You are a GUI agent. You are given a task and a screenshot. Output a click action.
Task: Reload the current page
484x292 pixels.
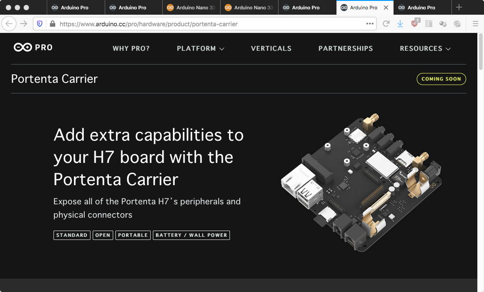386,24
